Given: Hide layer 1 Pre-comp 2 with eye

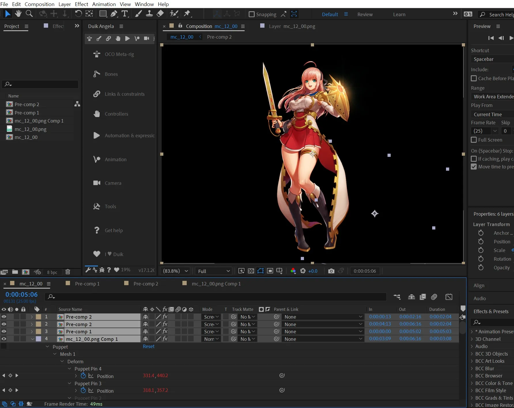Looking at the screenshot, I should point(4,317).
